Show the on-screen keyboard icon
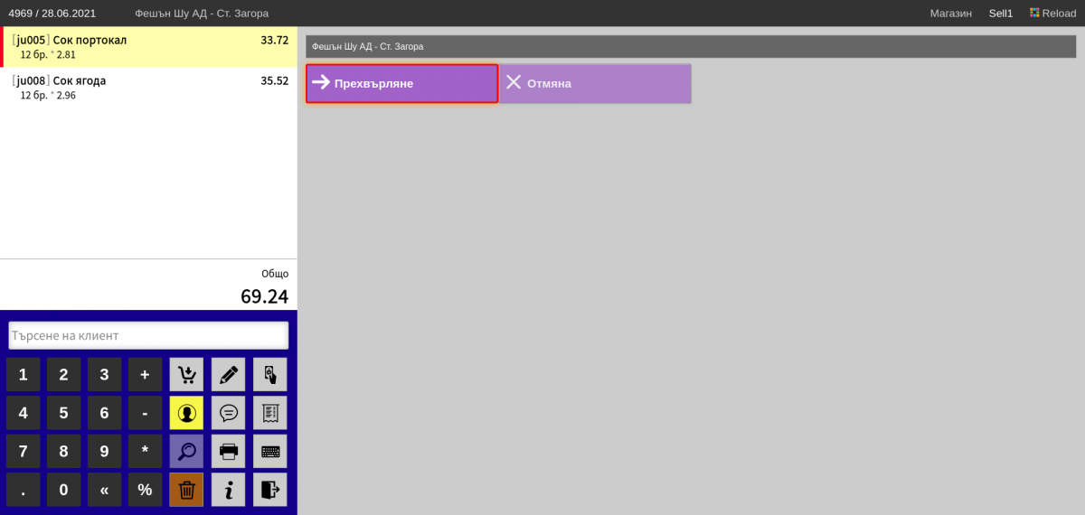The image size is (1085, 515). pos(270,451)
